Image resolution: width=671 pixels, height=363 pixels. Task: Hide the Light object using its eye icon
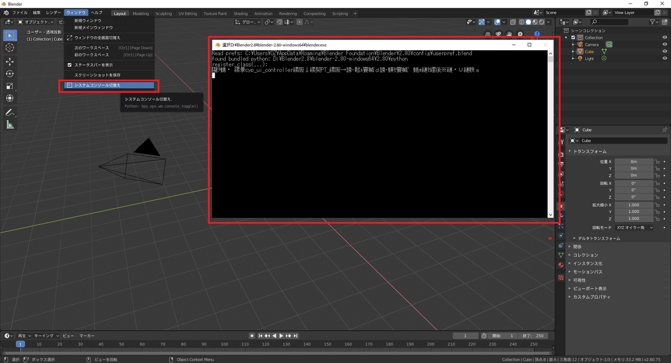(665, 58)
